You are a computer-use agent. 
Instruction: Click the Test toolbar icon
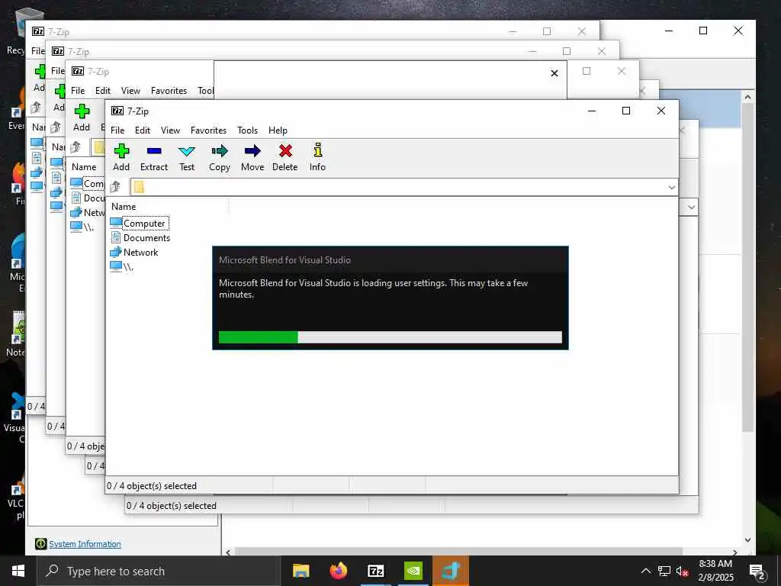pyautogui.click(x=187, y=151)
